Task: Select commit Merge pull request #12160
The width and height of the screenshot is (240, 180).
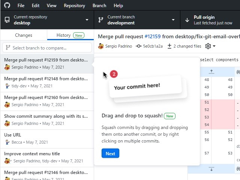Action: (47, 101)
